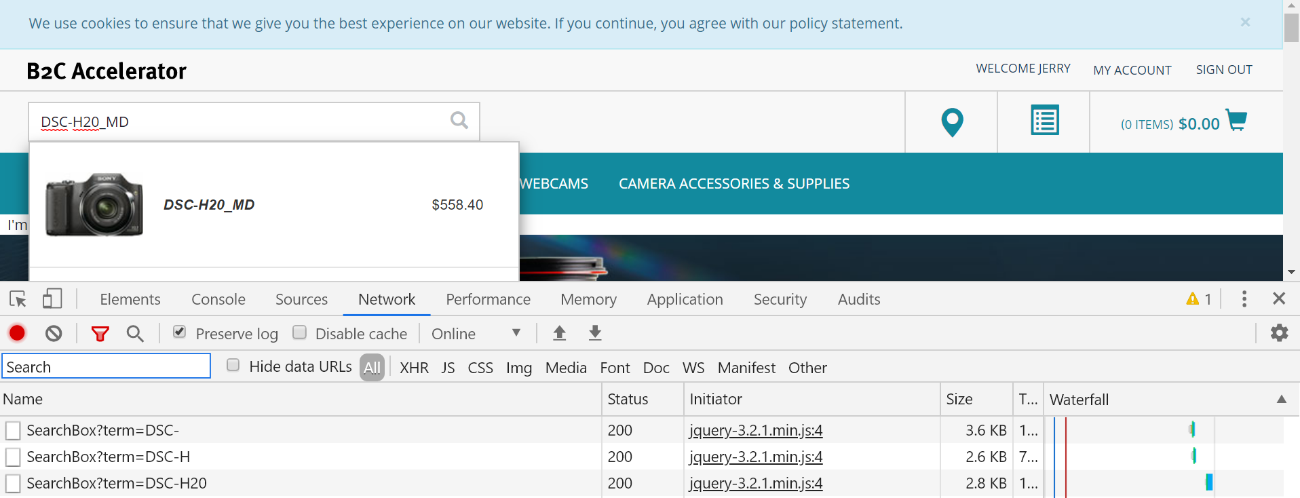
Task: Switch to the Console tab
Action: 218,299
